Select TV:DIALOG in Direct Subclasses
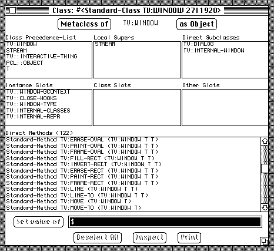274x251 pixels. point(199,44)
